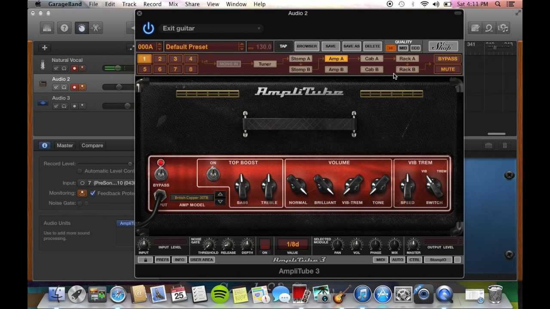
Task: Select the Audio 2 amp icon
Action: [43, 84]
